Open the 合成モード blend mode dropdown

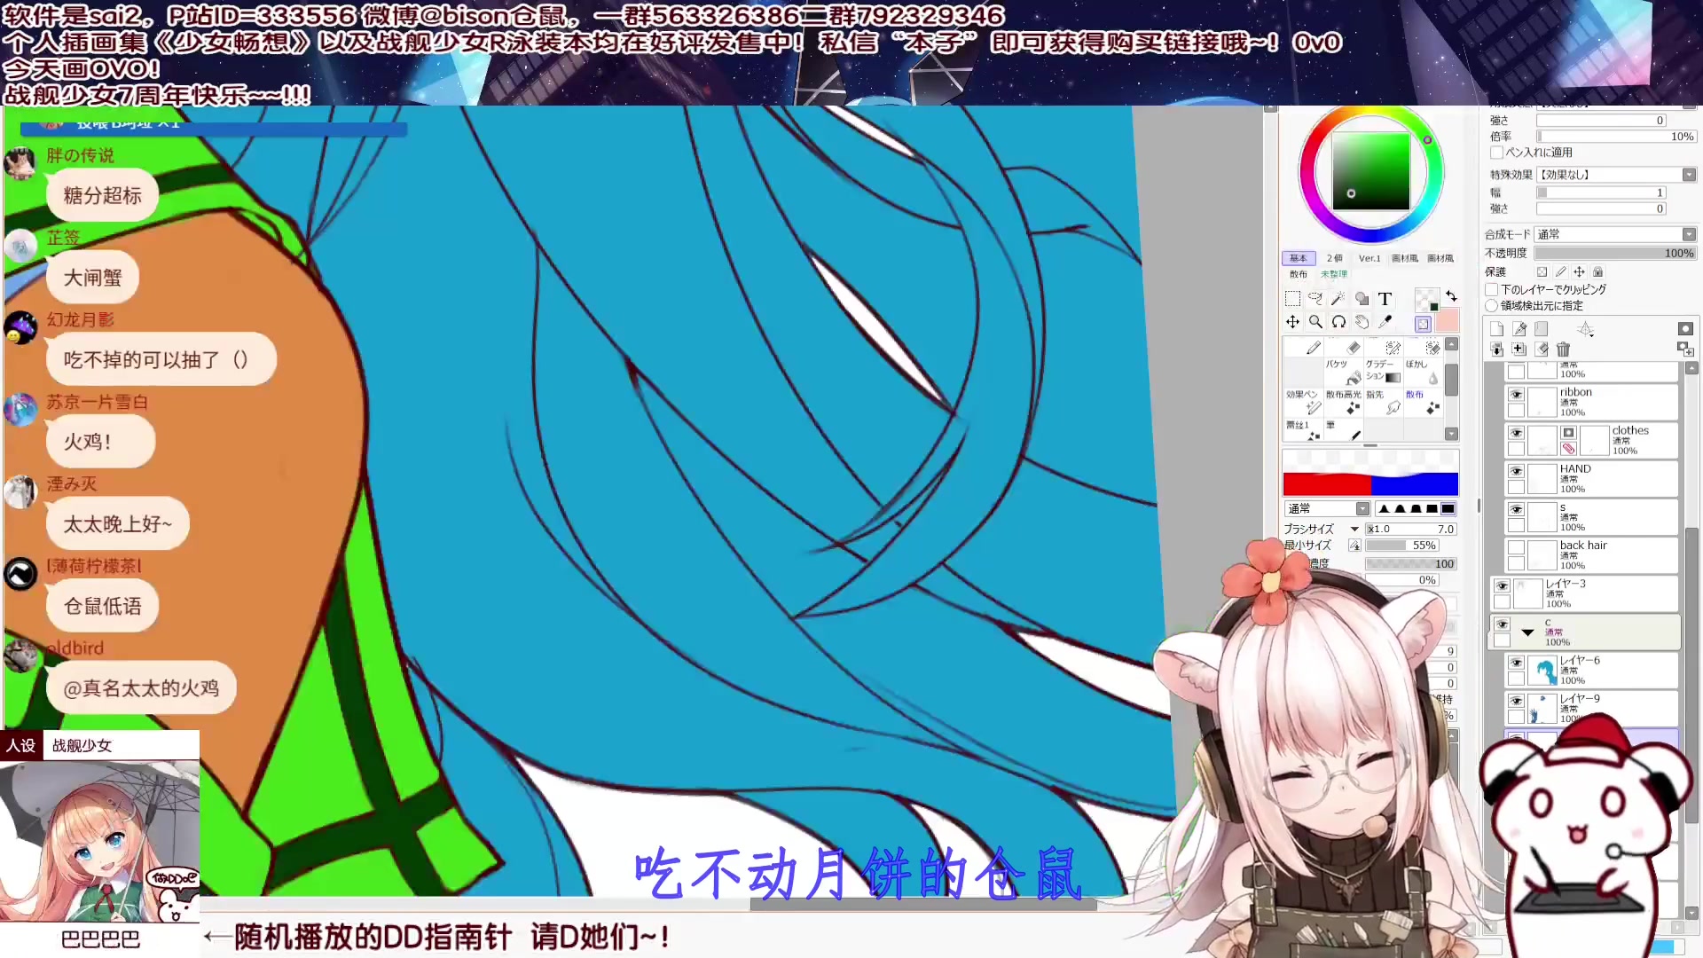(1689, 234)
